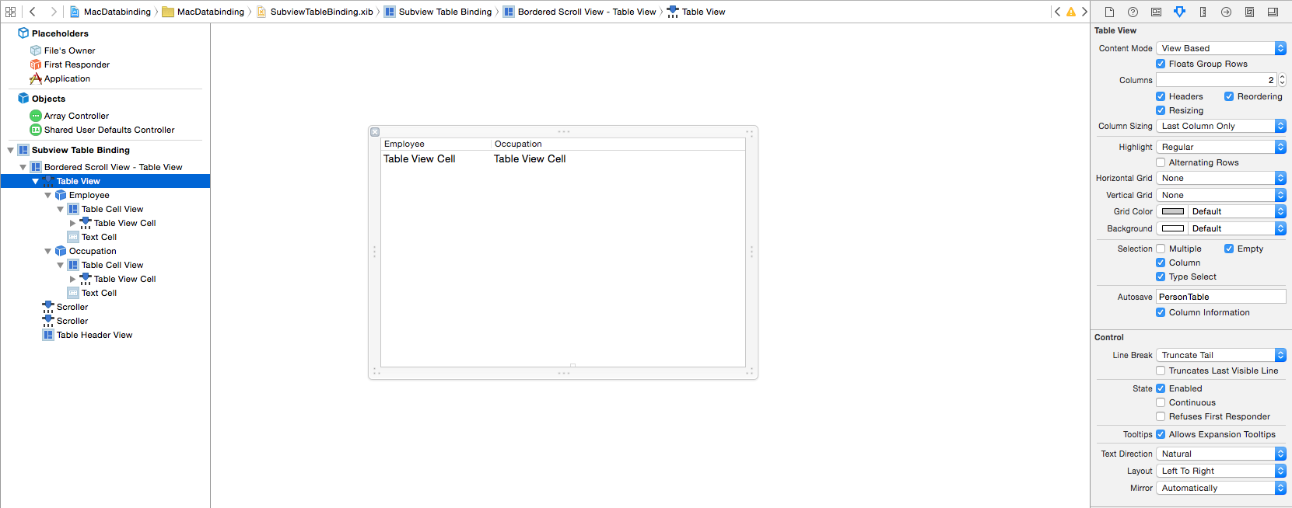Go back in editor history
1292x508 pixels.
pyautogui.click(x=33, y=12)
